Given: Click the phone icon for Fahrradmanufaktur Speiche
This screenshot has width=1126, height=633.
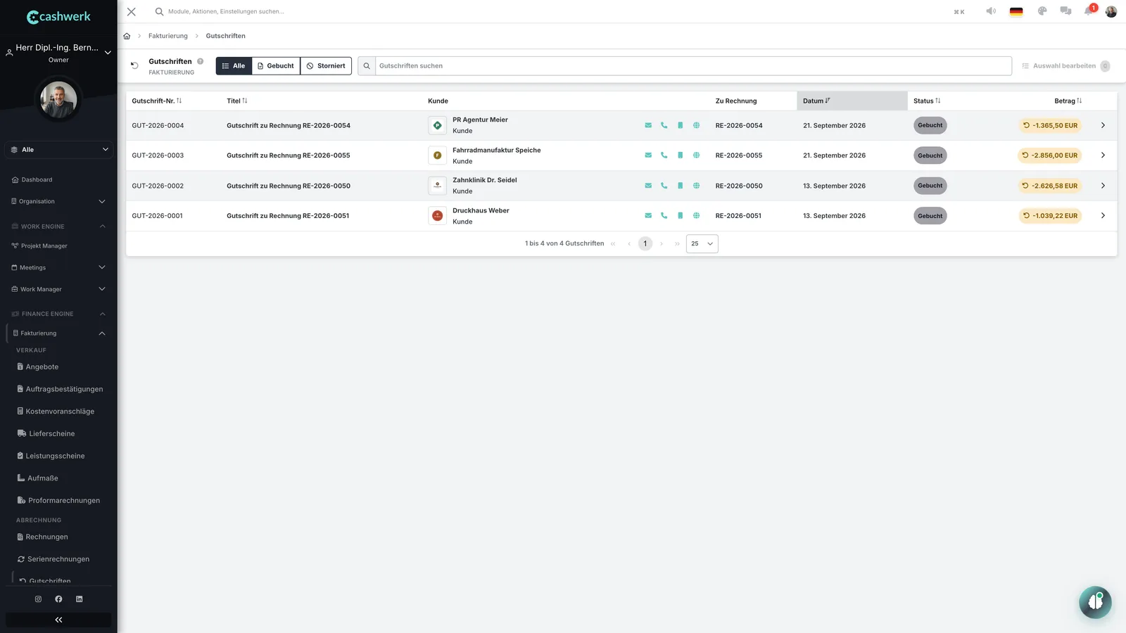Looking at the screenshot, I should [664, 155].
